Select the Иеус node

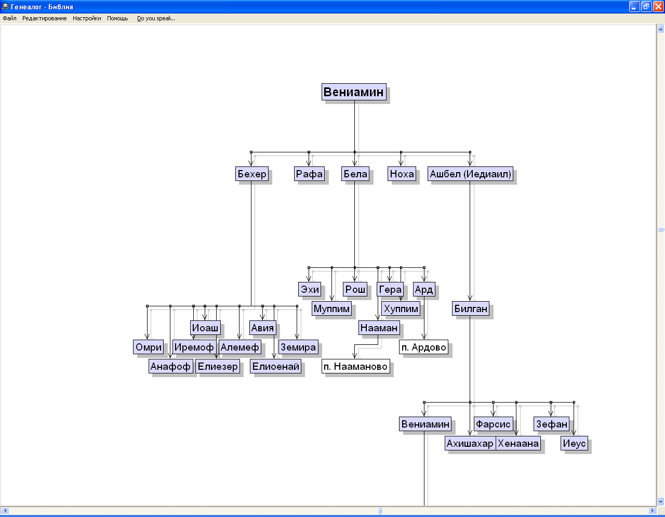pos(574,443)
